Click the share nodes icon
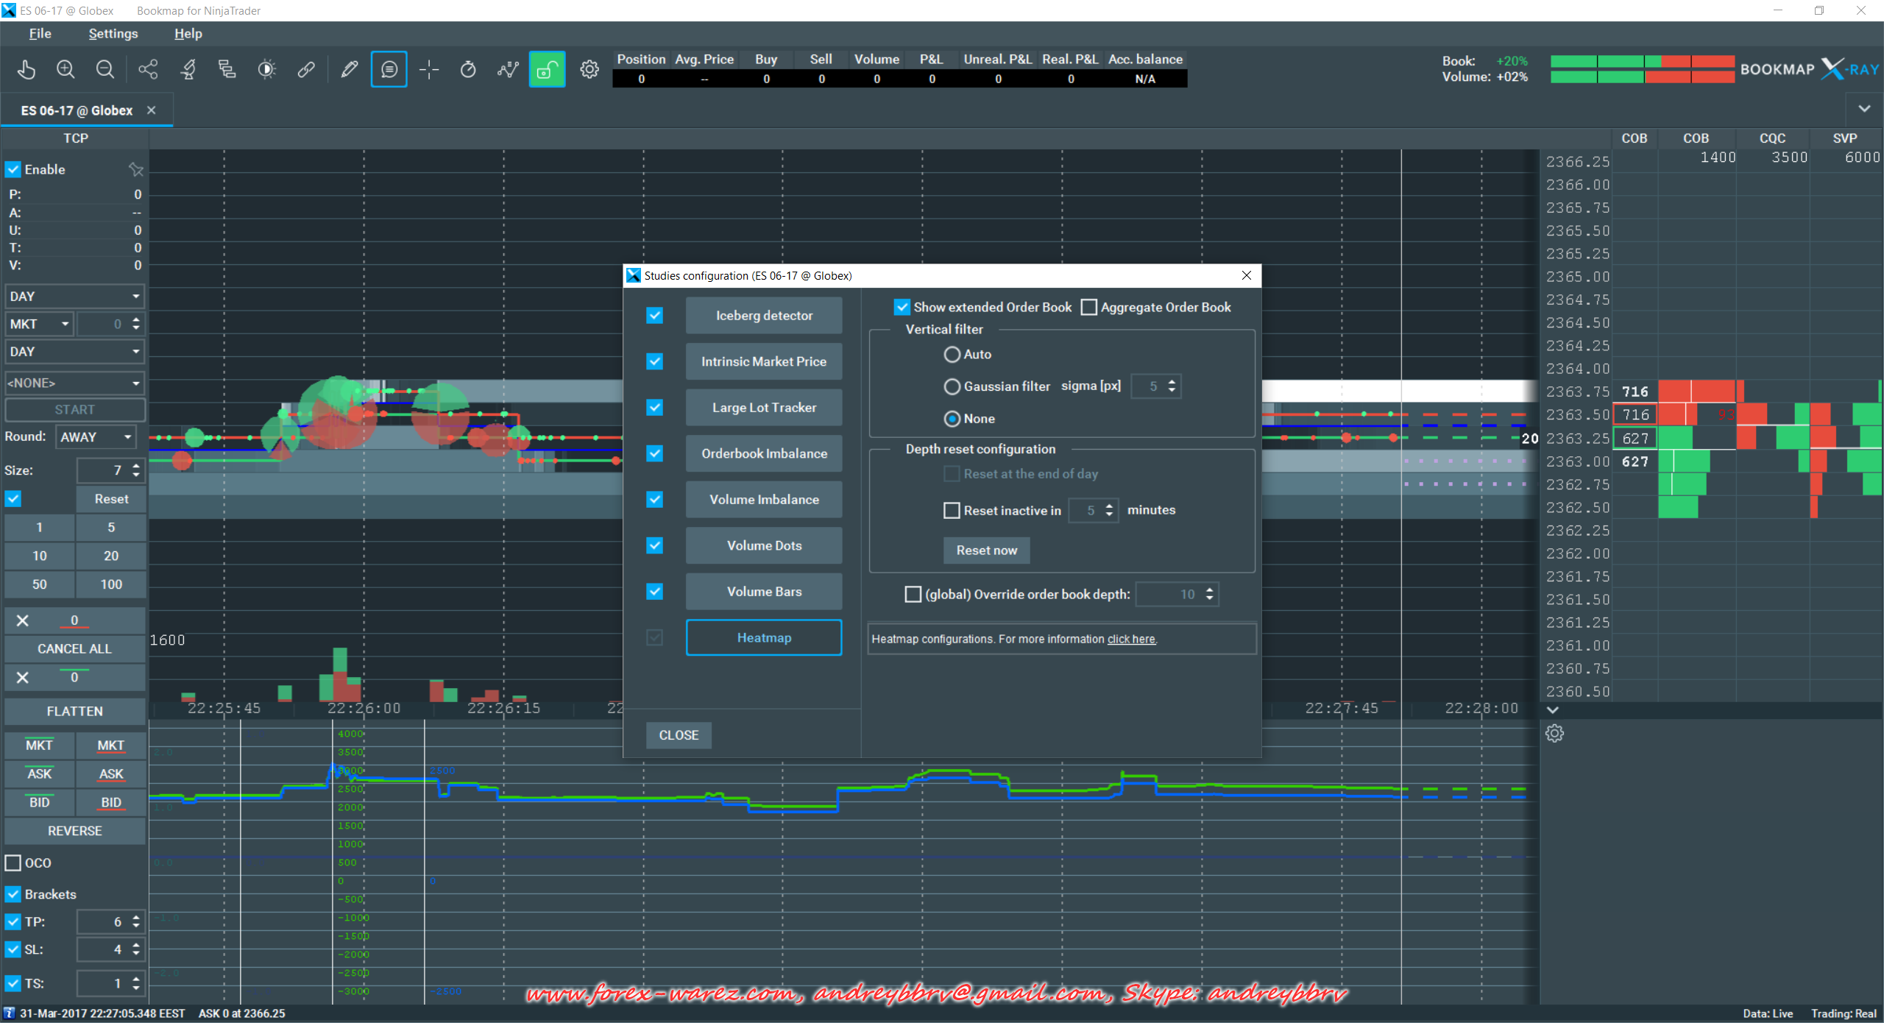Viewport: 1884px width, 1023px height. point(148,70)
